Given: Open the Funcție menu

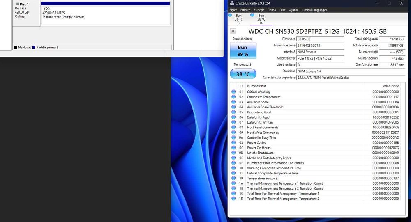Looking at the screenshot, I should pos(259,10).
